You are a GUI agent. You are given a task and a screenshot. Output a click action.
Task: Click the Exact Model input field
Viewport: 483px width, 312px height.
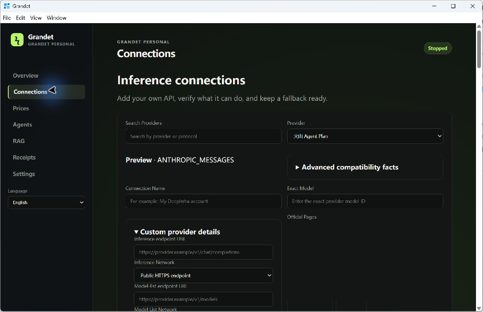tap(365, 201)
